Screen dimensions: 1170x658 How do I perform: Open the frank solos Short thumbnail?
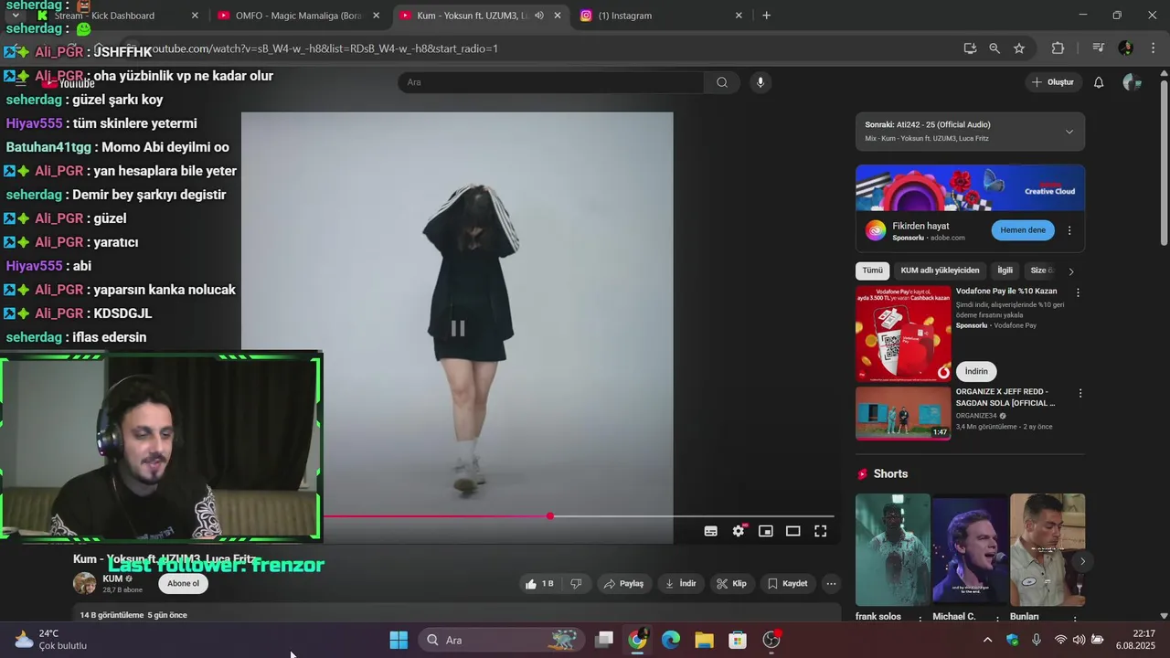(x=892, y=550)
